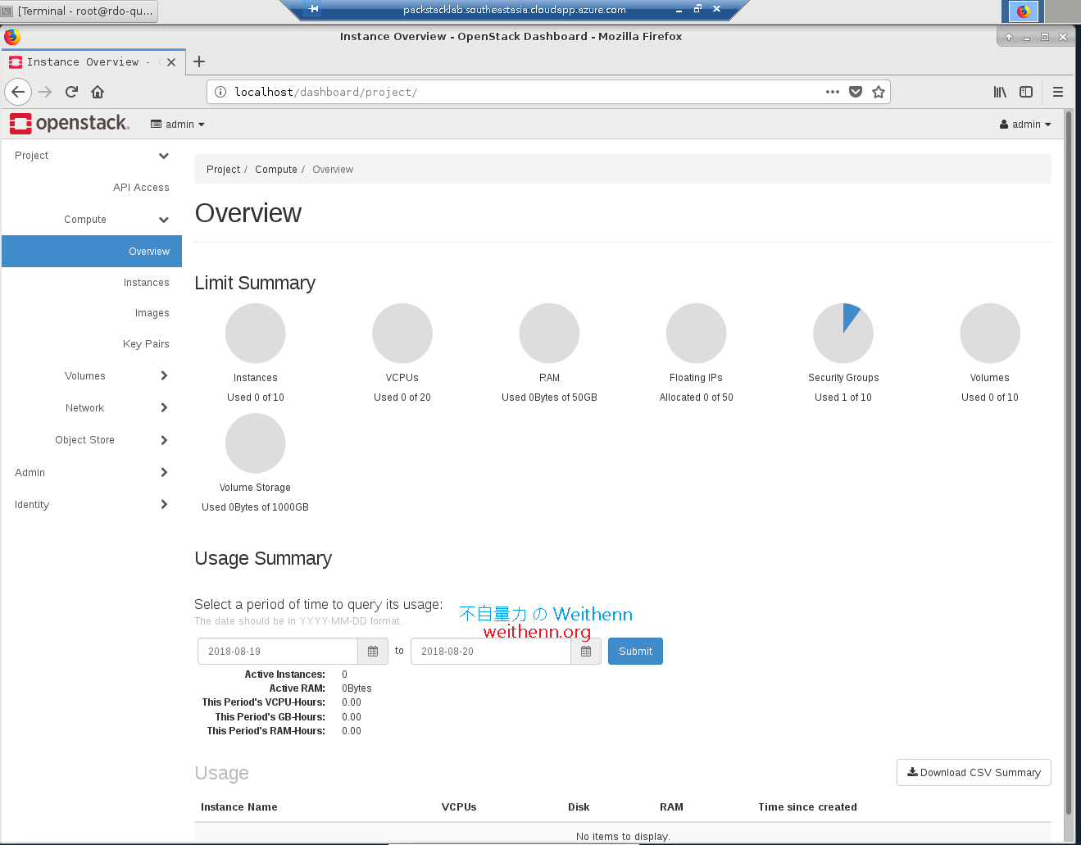Click the Compute breadcrumb link
This screenshot has height=845, width=1081.
point(276,169)
